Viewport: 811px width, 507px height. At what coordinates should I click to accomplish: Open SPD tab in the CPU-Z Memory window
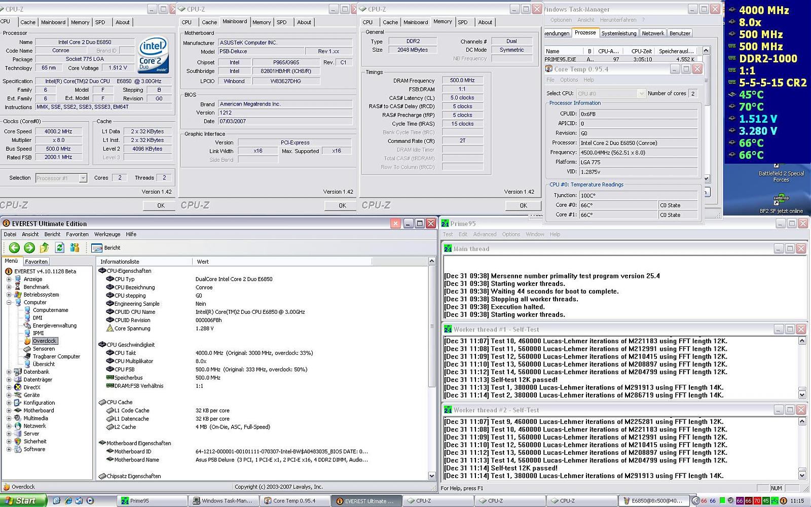pyautogui.click(x=462, y=22)
